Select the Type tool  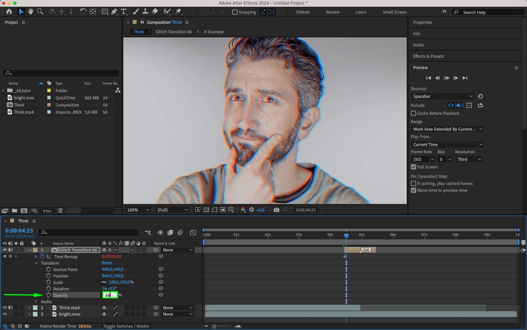(124, 12)
